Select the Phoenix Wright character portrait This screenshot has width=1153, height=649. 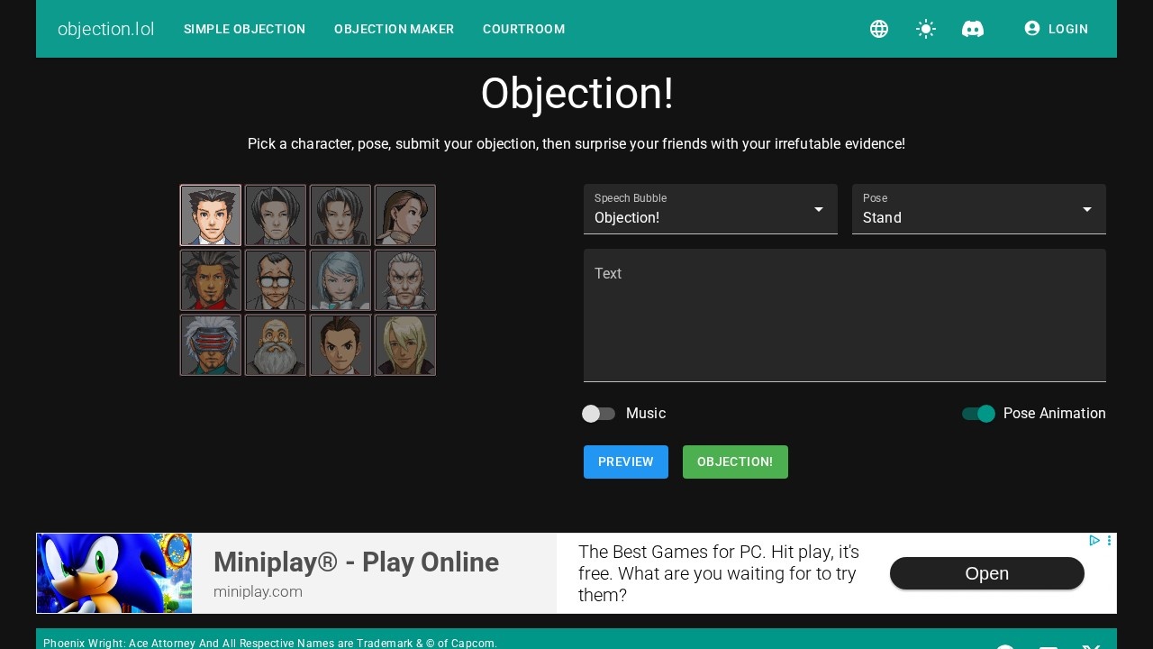[211, 215]
